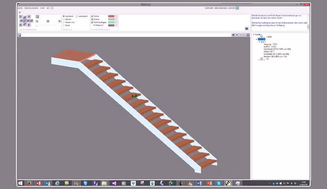Open the Windows Start button
327x189 pixels.
(x=20, y=183)
